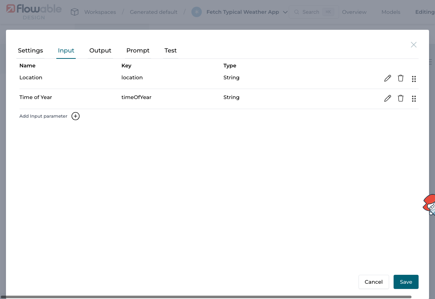Edit the Time of Year parameter

pyautogui.click(x=387, y=98)
